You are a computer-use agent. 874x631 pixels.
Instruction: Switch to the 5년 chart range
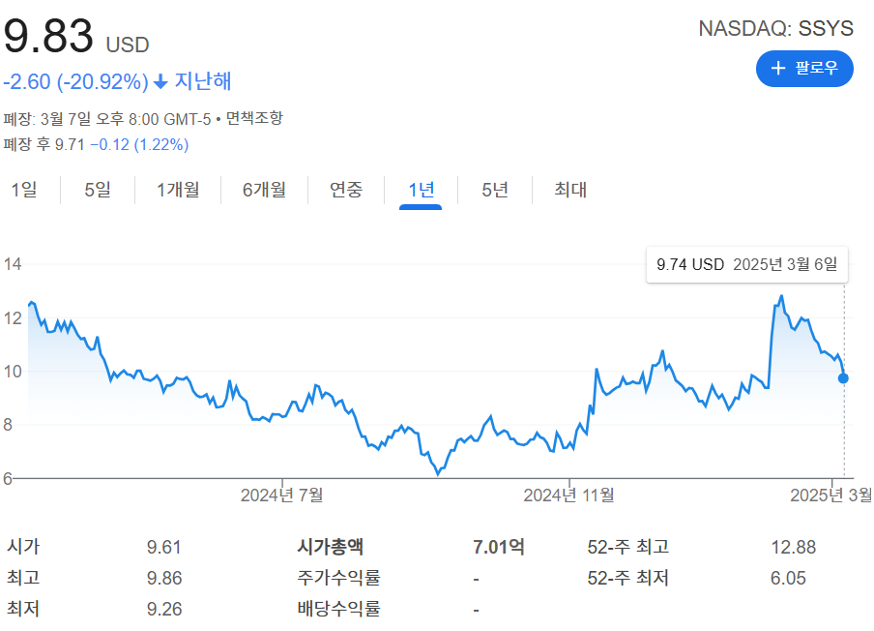[x=493, y=191]
